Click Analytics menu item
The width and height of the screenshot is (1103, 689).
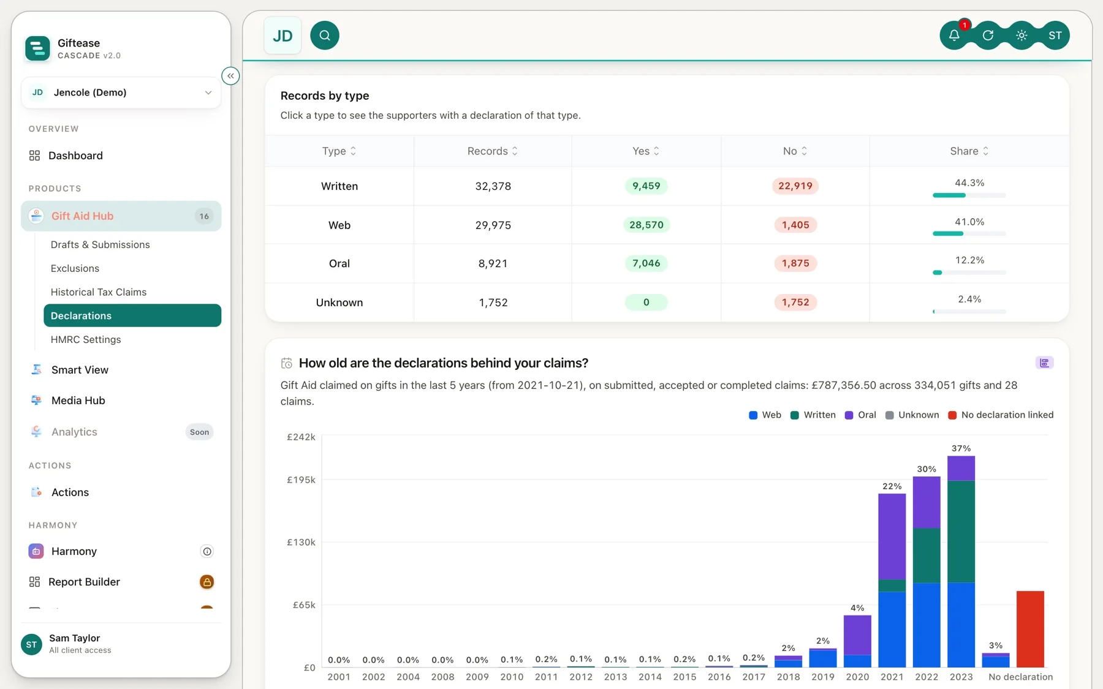coord(121,432)
